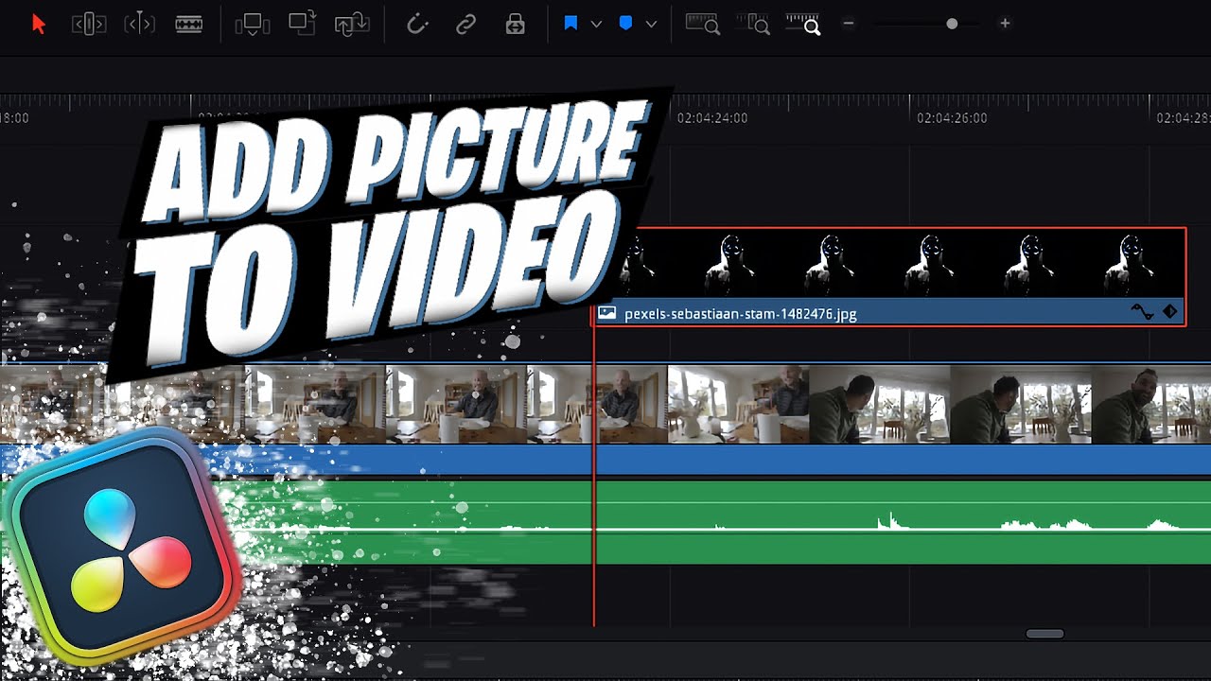Click the timeline zoom slider handle
This screenshot has width=1211, height=681.
(x=952, y=24)
